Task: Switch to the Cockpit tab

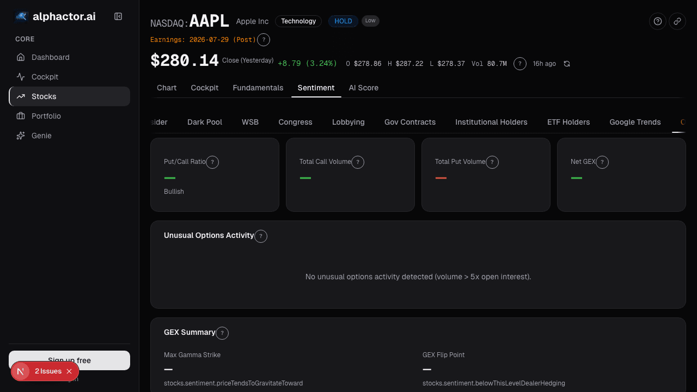Action: pos(205,88)
